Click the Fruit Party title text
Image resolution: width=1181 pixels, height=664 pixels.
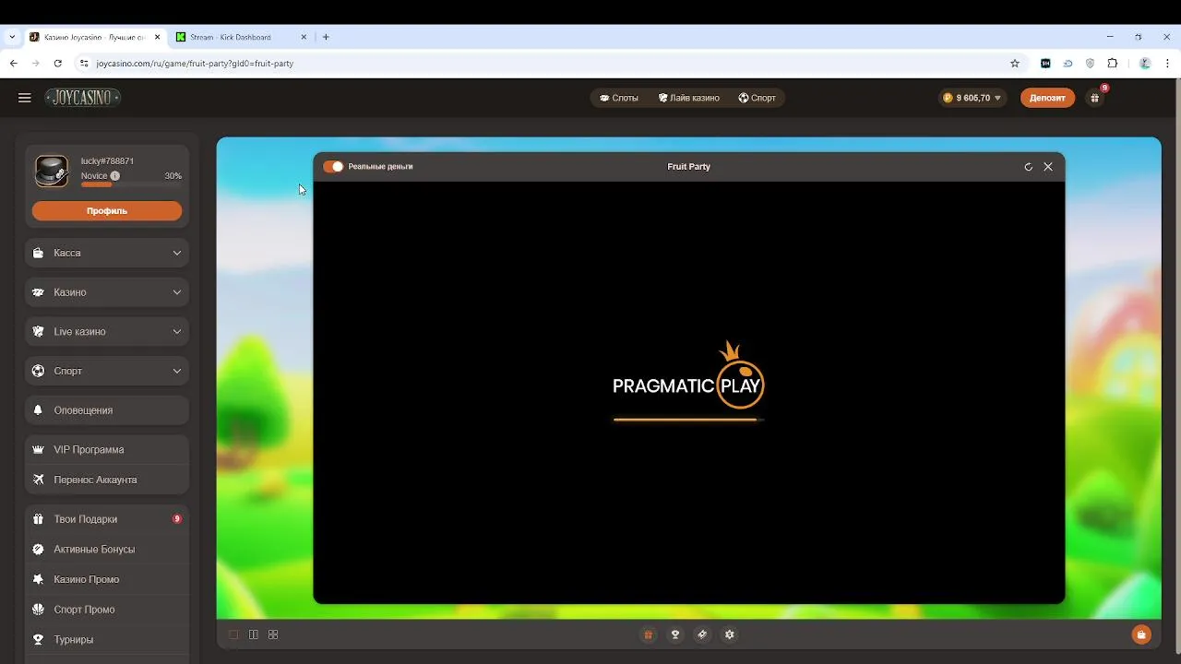[x=688, y=167]
